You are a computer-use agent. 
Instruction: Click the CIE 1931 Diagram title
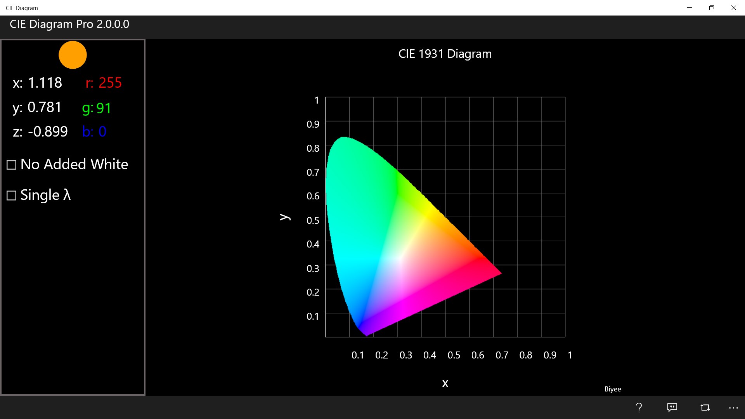[x=445, y=54]
